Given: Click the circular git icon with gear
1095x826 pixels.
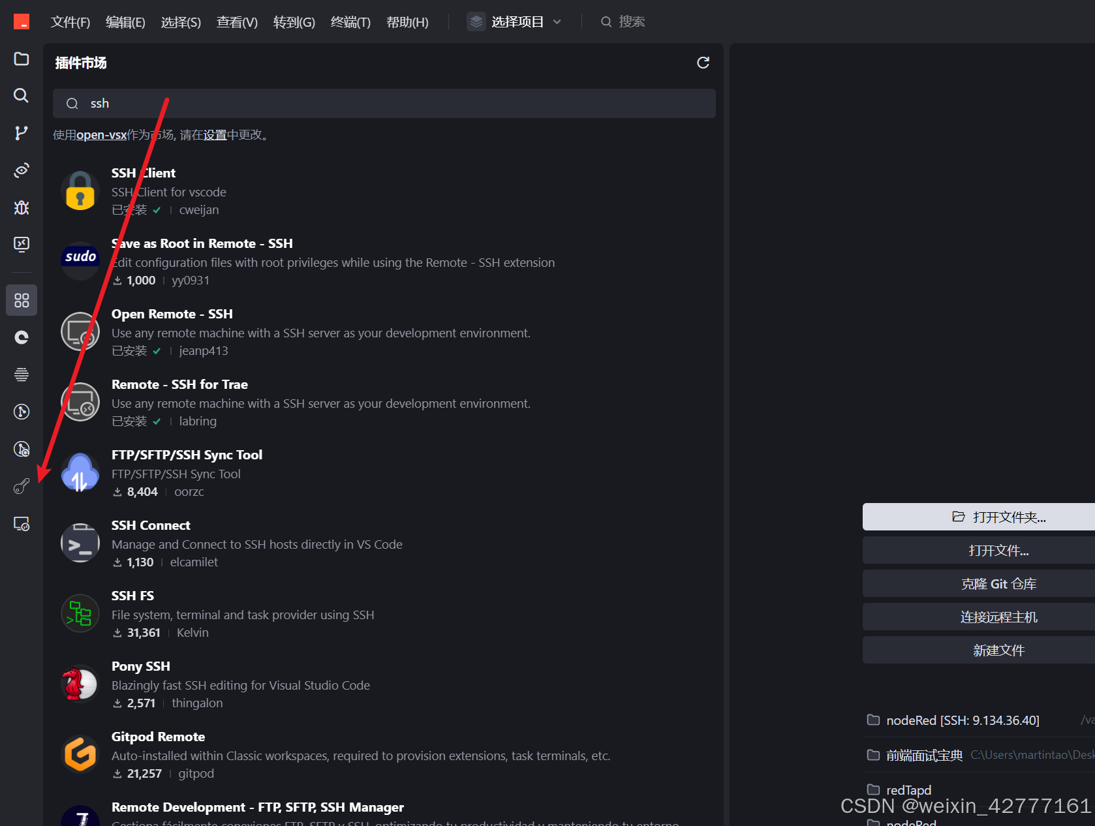Looking at the screenshot, I should coord(22,449).
